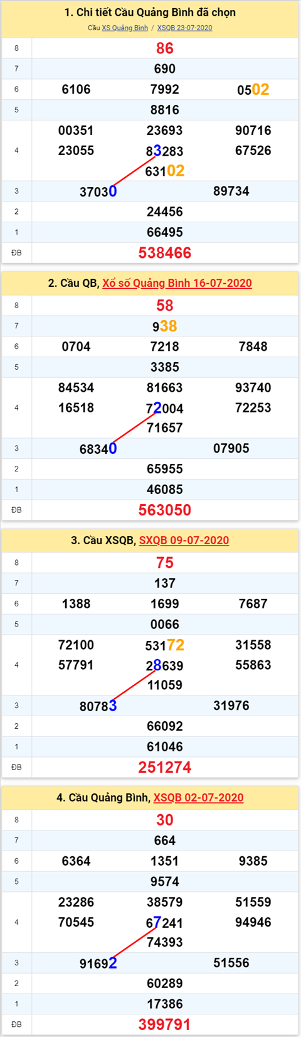Open the XS Quảng Bình link
301x1037 pixels.
[x=125, y=28]
